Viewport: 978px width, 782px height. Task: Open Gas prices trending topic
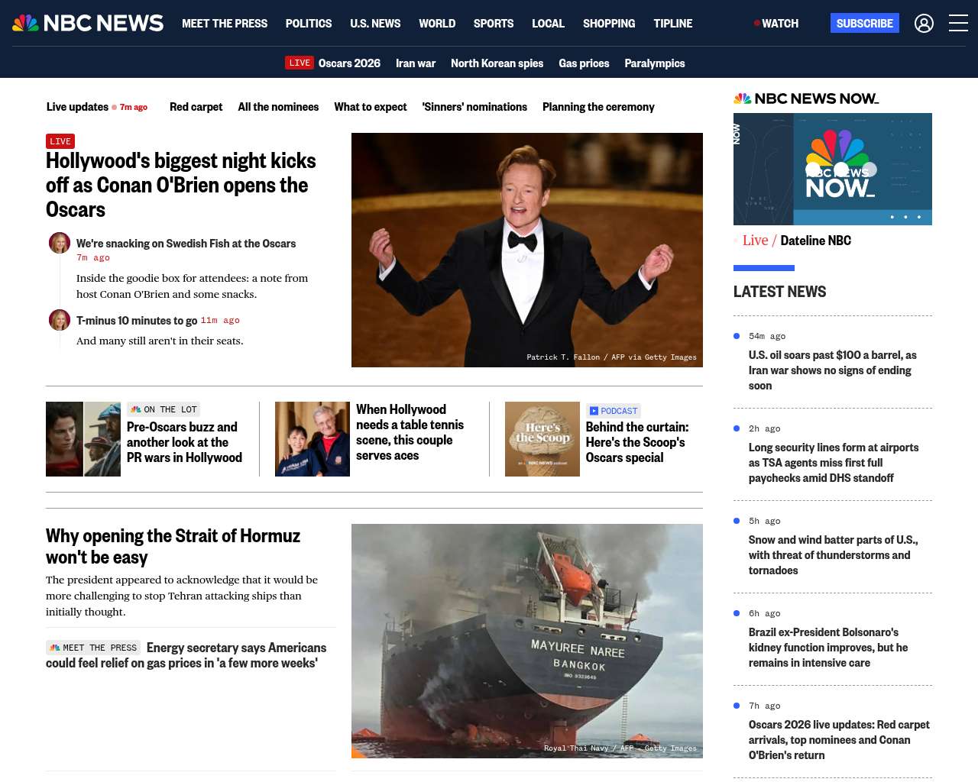coord(584,63)
